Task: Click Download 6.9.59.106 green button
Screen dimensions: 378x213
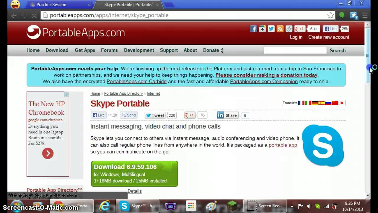Action: [134, 174]
